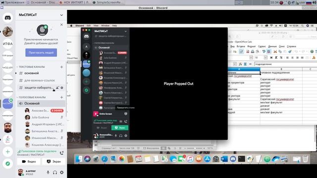Image resolution: width=317 pixels, height=178 pixels.
Task: Open Формат menu in OpenOffice Calc
Action: 252,46
